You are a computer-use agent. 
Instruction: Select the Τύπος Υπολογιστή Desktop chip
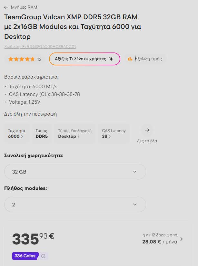[x=74, y=133]
